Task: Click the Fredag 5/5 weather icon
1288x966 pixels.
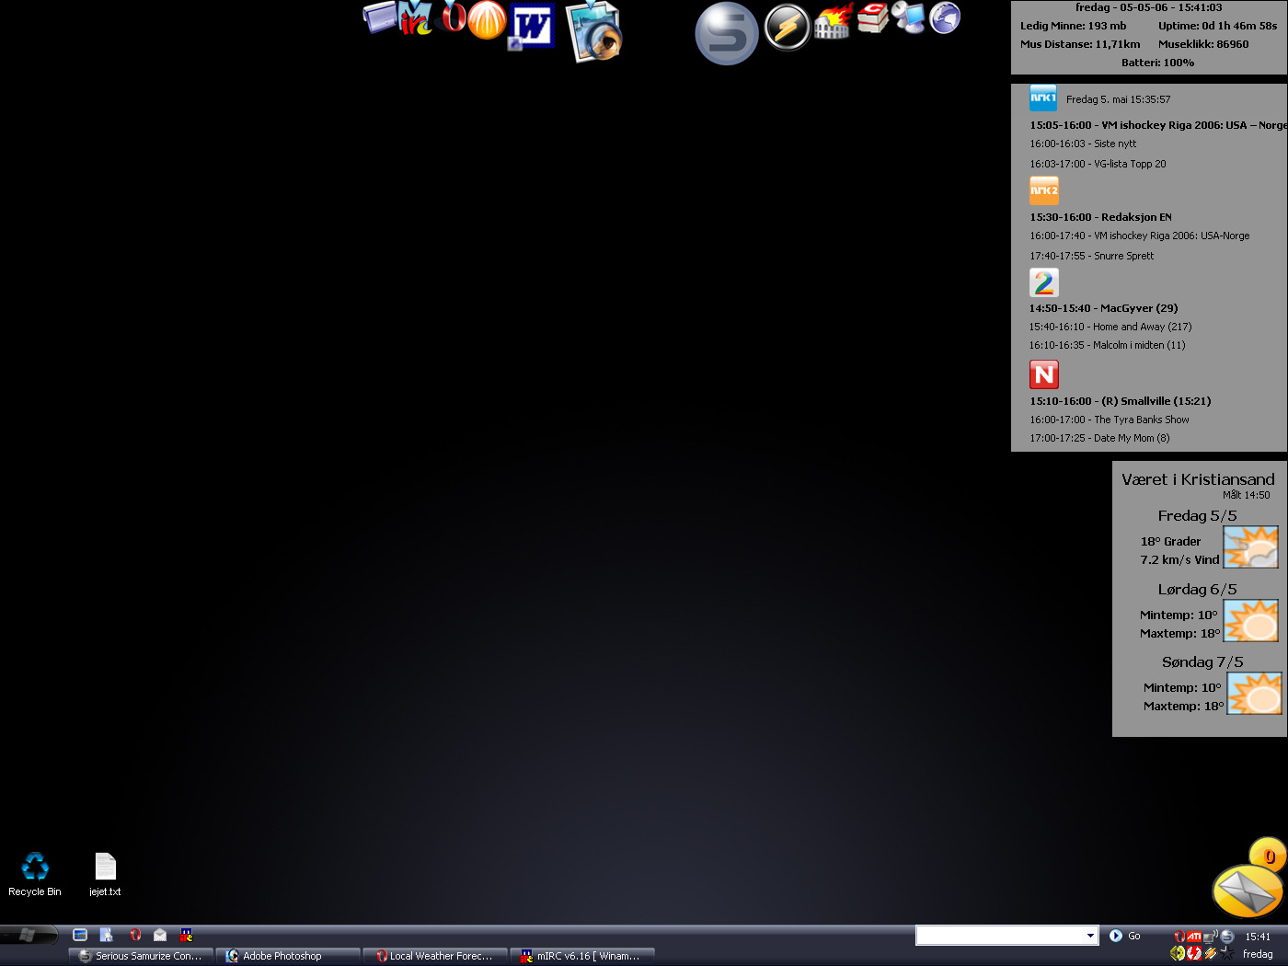Action: point(1250,546)
